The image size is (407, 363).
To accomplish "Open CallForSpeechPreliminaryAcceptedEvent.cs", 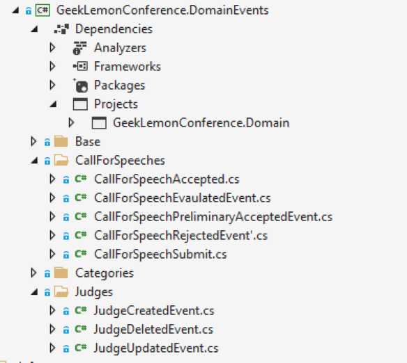I will pos(213,217).
